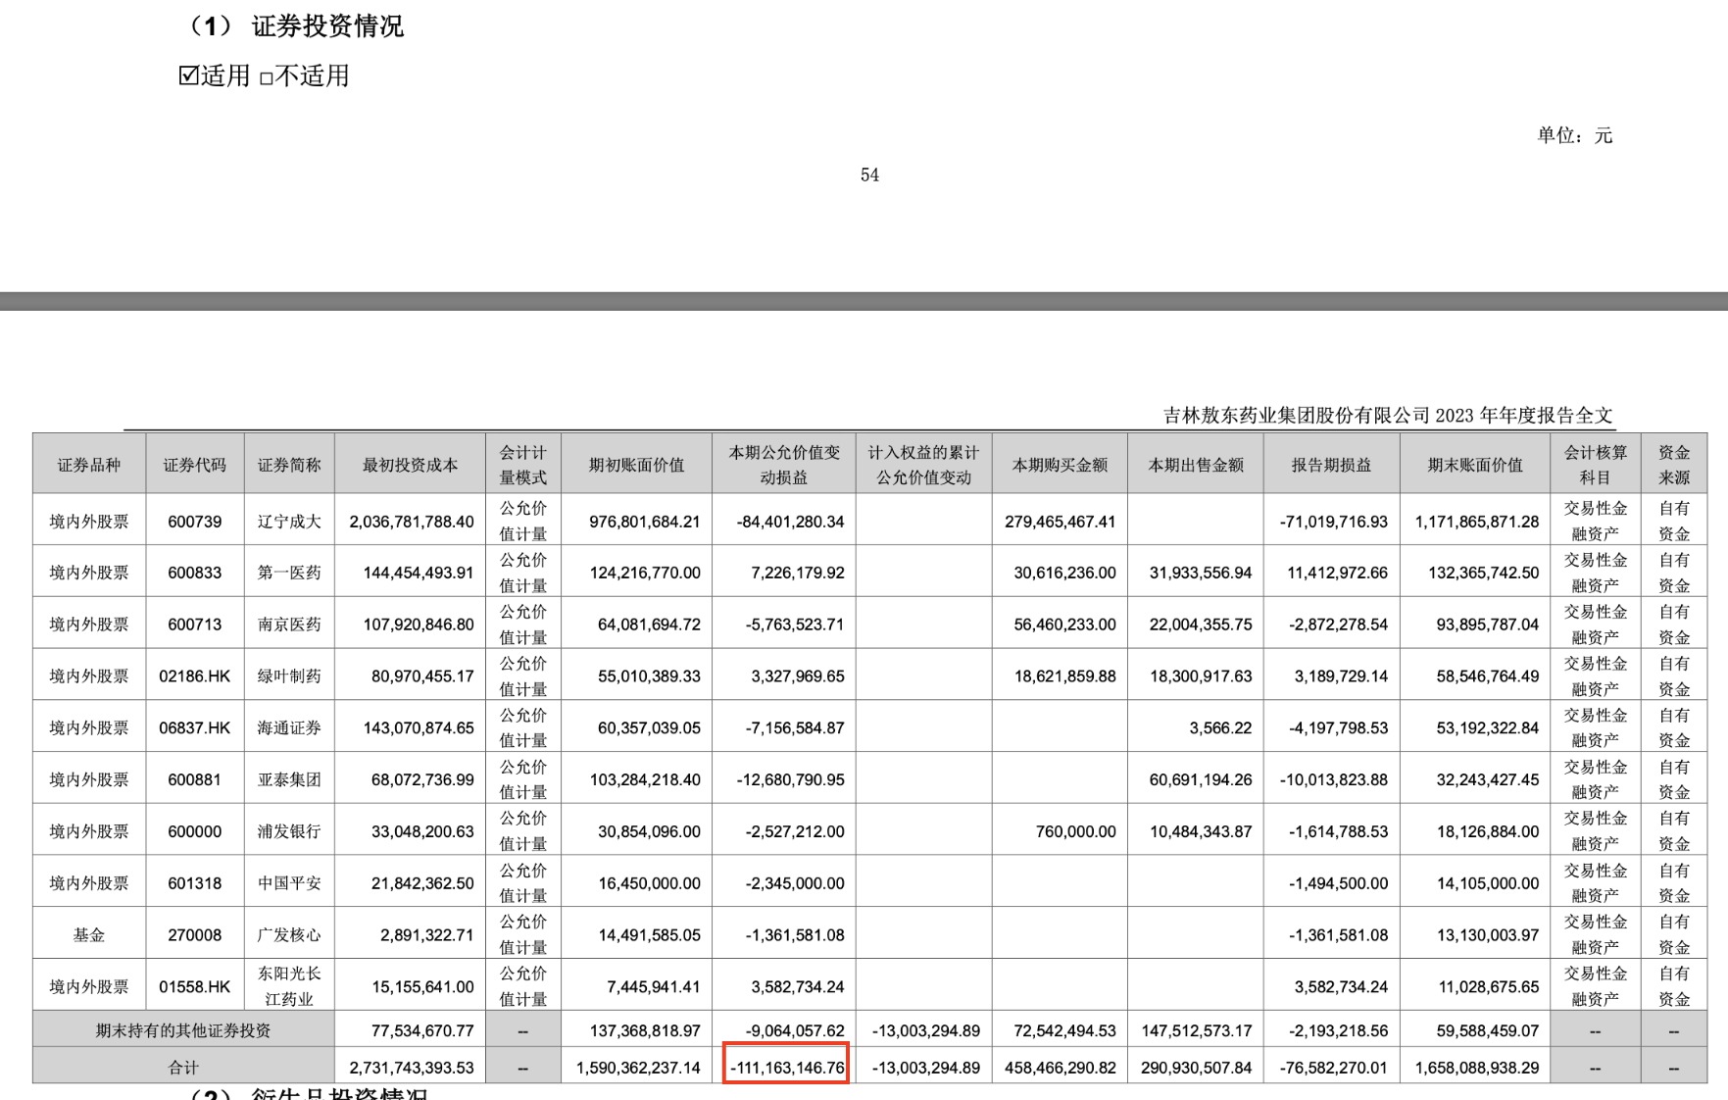Select the 海通证券 security name cell
1728x1100 pixels.
[x=289, y=728]
